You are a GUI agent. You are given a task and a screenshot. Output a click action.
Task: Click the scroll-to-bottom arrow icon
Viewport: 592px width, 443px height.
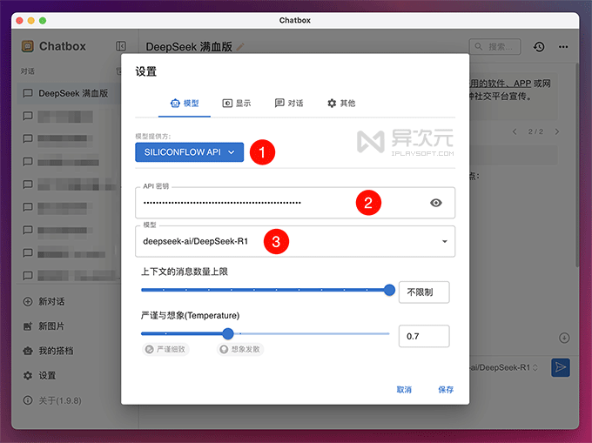(564, 338)
